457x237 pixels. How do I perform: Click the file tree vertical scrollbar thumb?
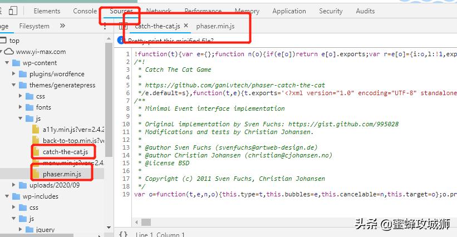(109, 100)
